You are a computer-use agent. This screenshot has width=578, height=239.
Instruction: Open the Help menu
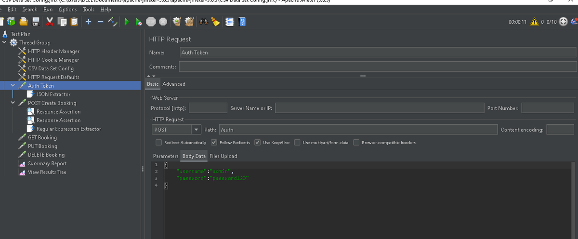pos(105,10)
